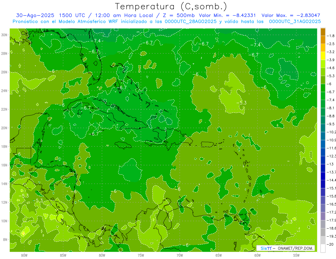Click the '8N' latitude axis label

click(x=6, y=239)
